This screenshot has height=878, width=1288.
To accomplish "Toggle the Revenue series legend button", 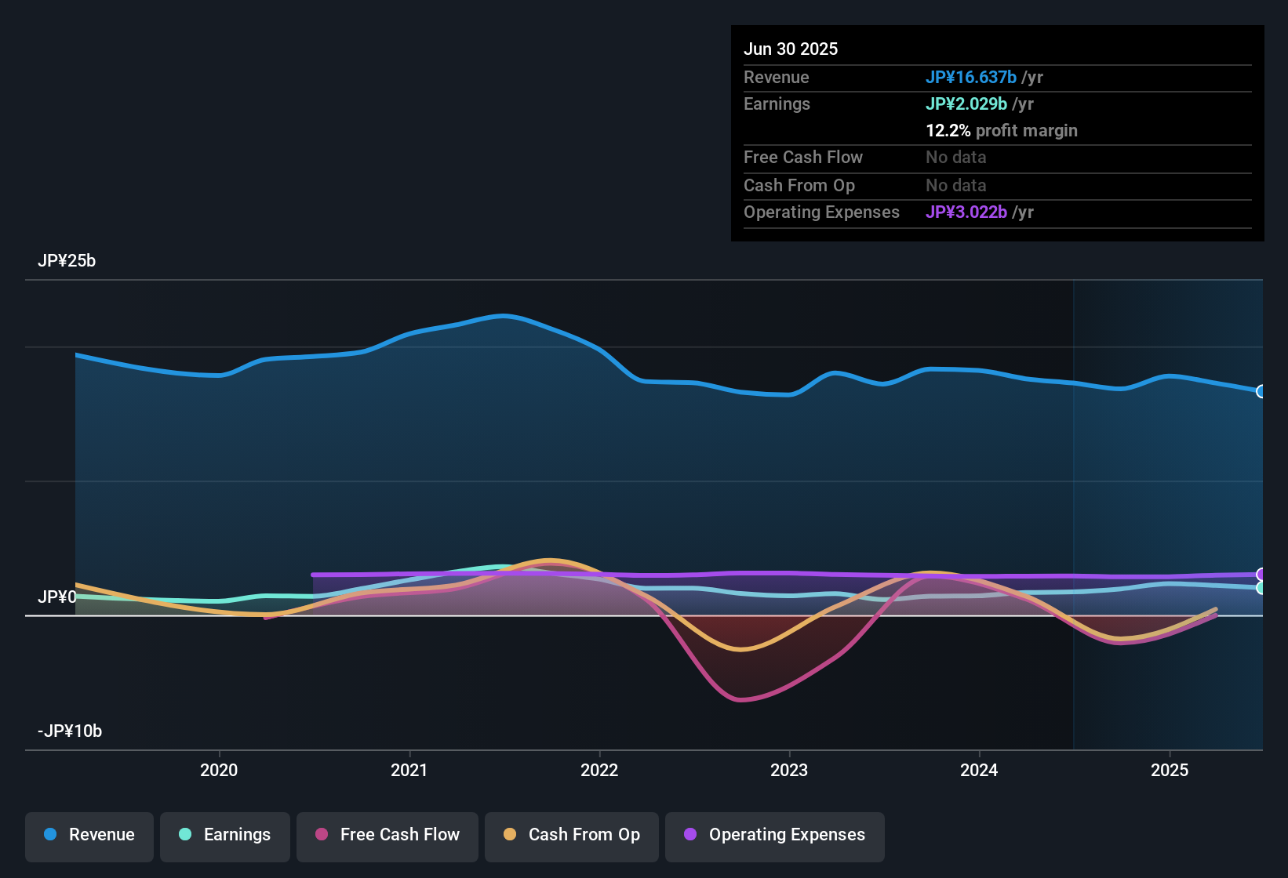I will click(x=89, y=836).
